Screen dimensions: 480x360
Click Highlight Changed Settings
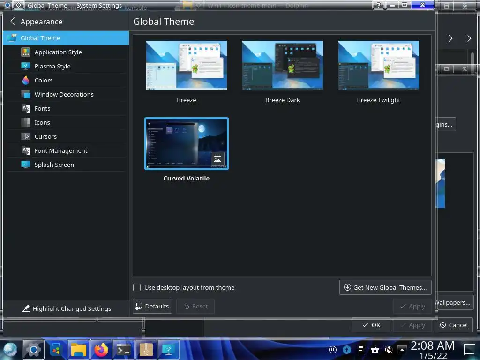67,308
